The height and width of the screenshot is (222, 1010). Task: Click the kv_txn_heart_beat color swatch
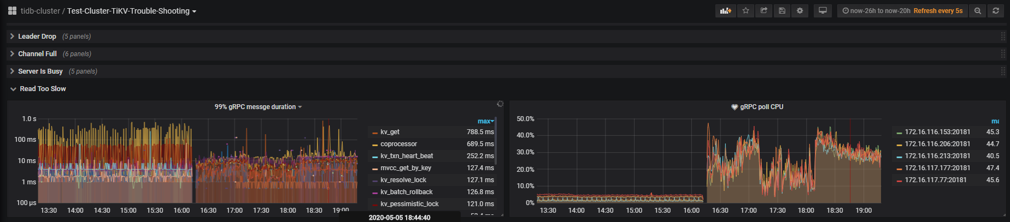(x=375, y=157)
